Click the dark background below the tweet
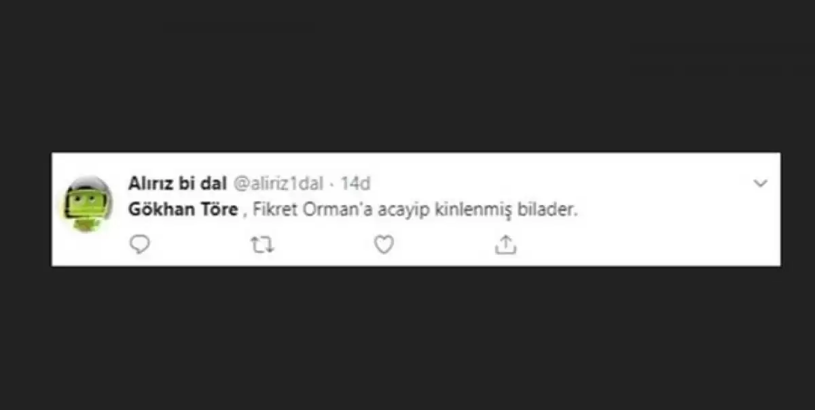Viewport: 815px width, 410px height. (407, 339)
